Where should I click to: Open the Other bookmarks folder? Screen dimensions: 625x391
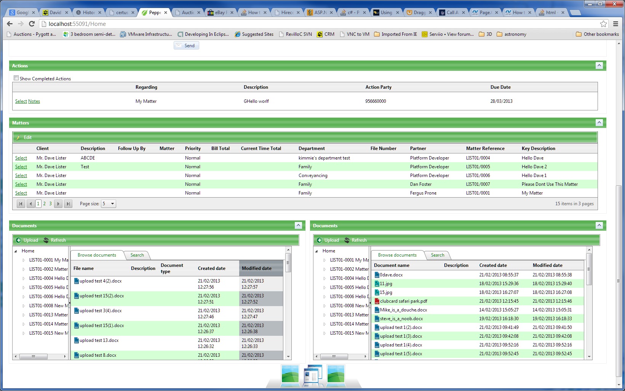(597, 34)
